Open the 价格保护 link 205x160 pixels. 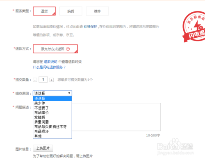click(90, 27)
